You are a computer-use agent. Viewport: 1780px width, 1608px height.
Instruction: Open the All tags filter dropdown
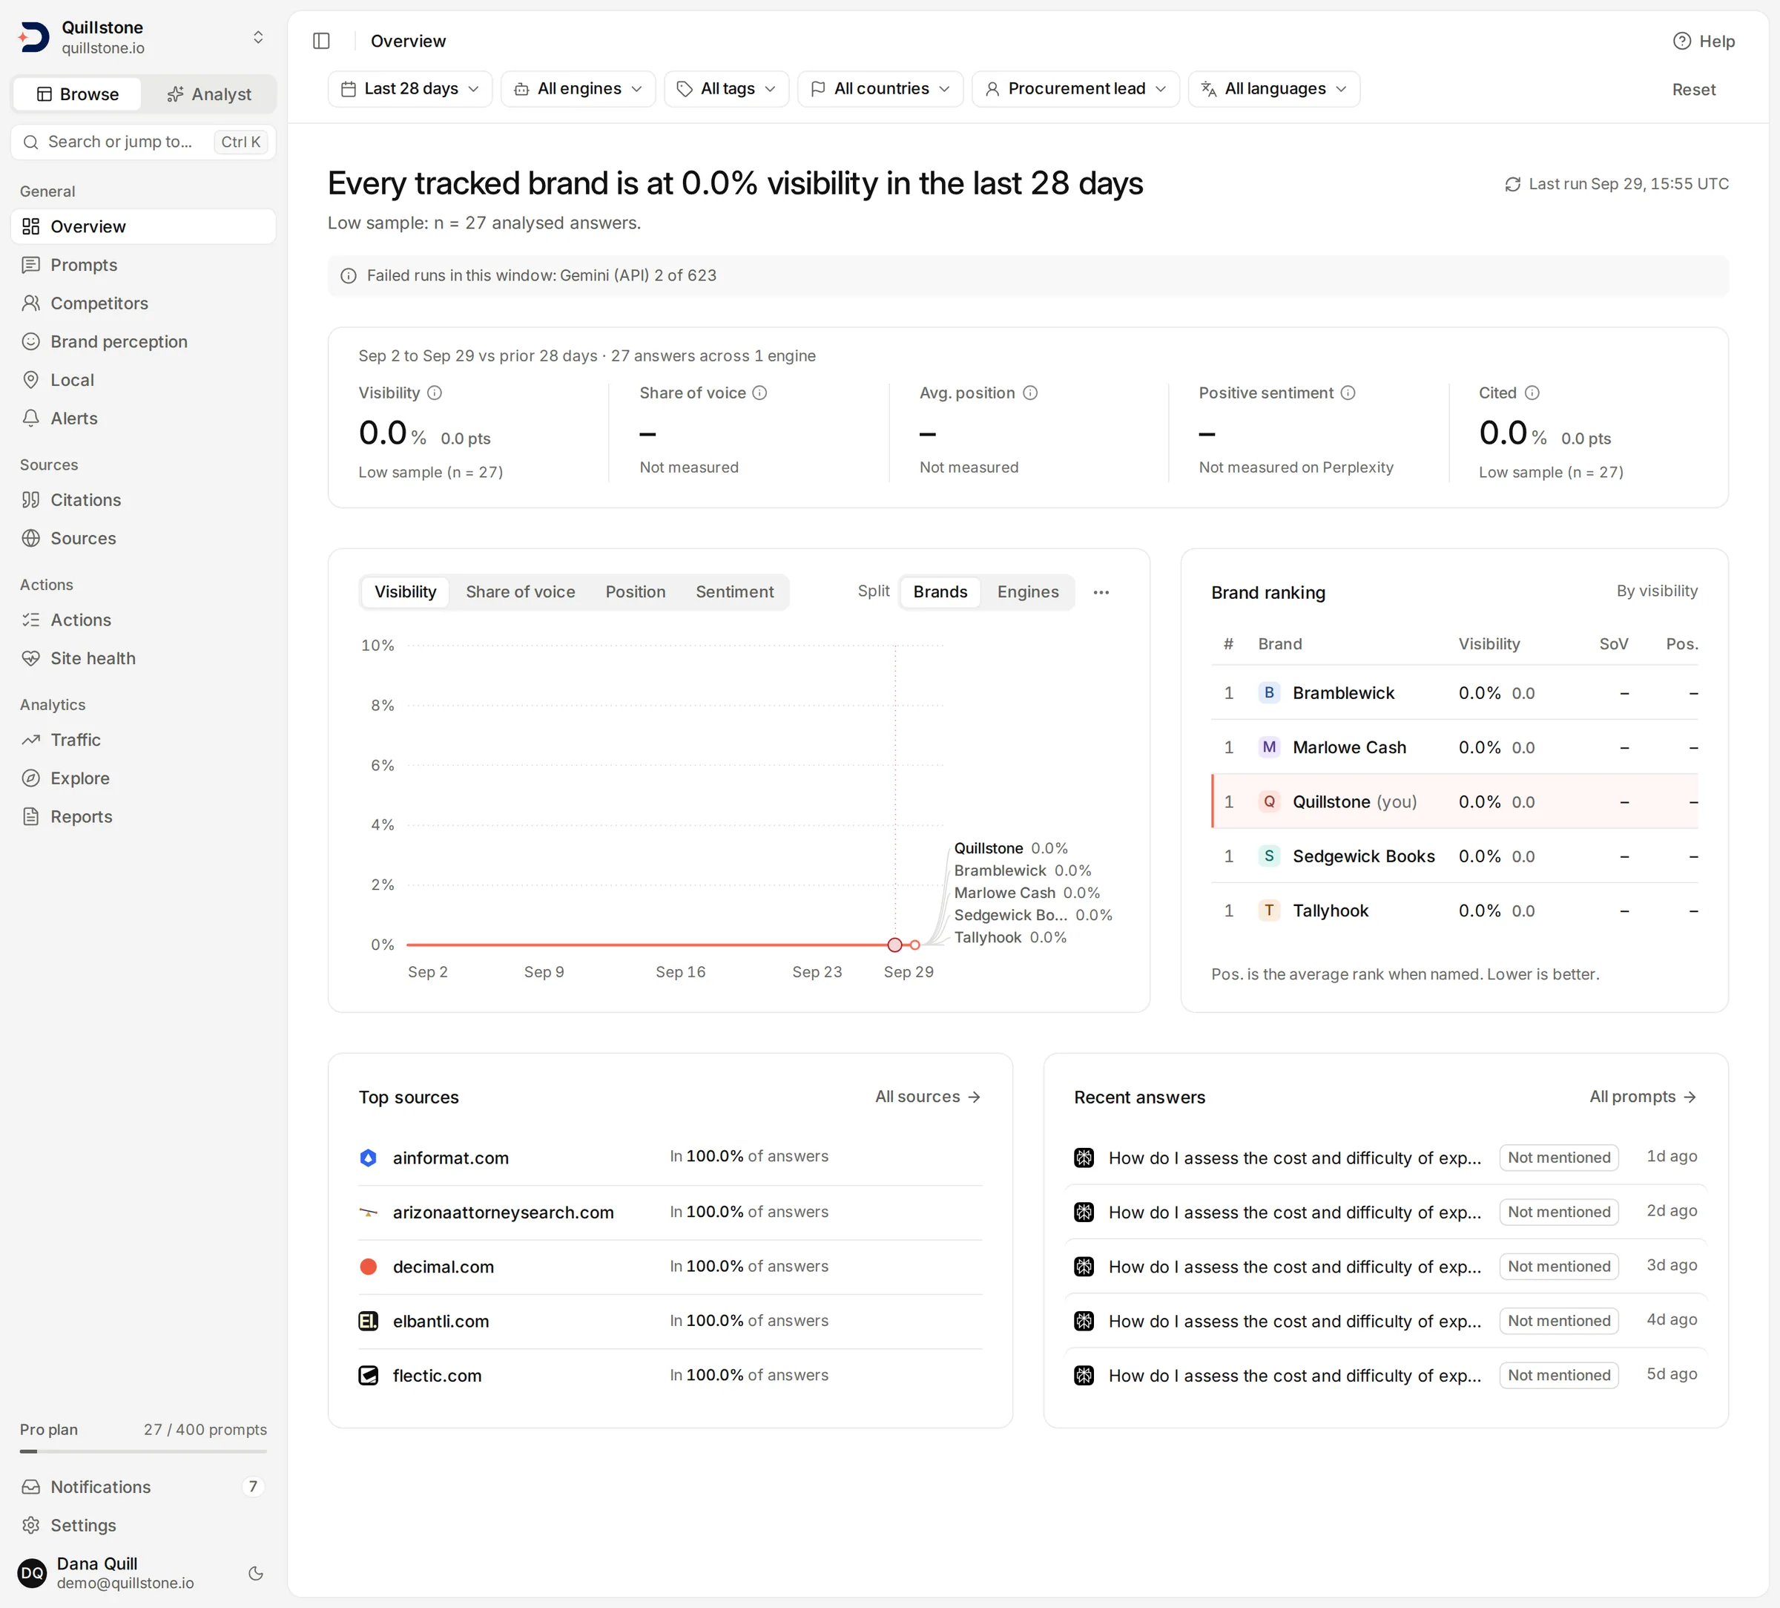(726, 88)
